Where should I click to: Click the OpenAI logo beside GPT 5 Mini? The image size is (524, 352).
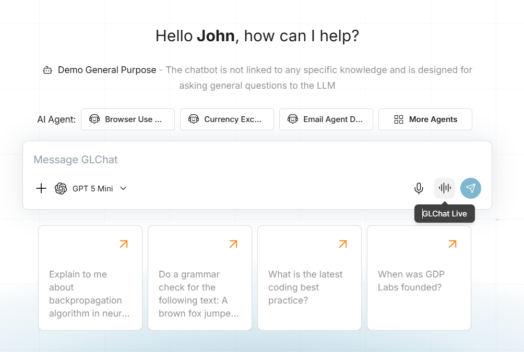pos(61,188)
